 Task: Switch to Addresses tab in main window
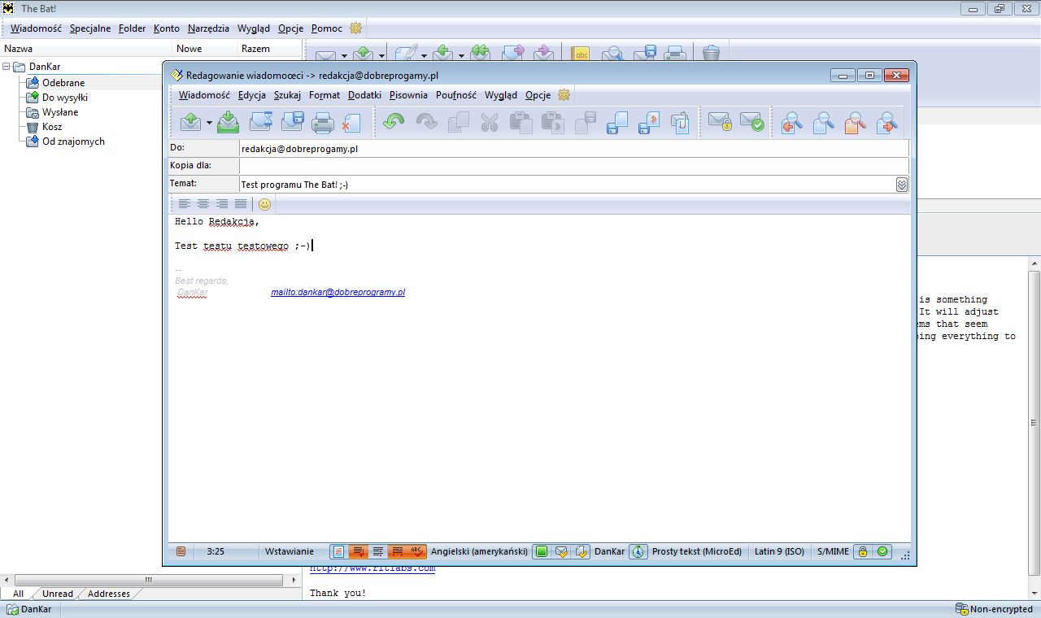coord(109,594)
